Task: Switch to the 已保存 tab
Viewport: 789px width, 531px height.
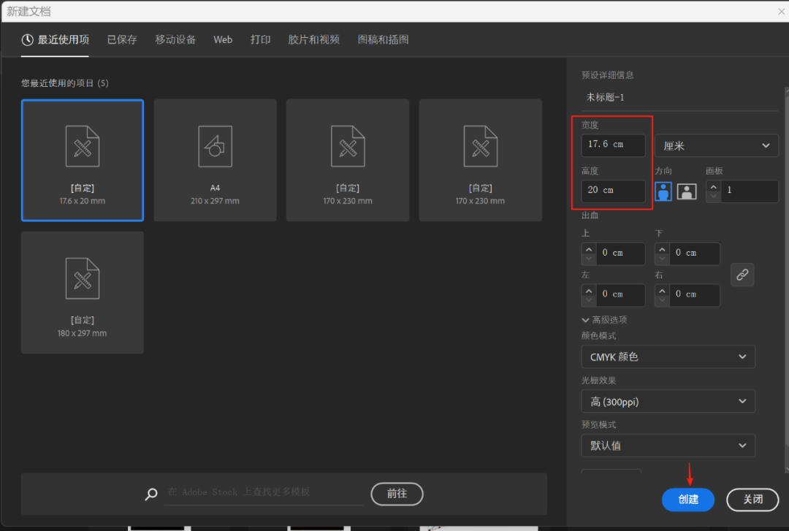Action: point(122,39)
